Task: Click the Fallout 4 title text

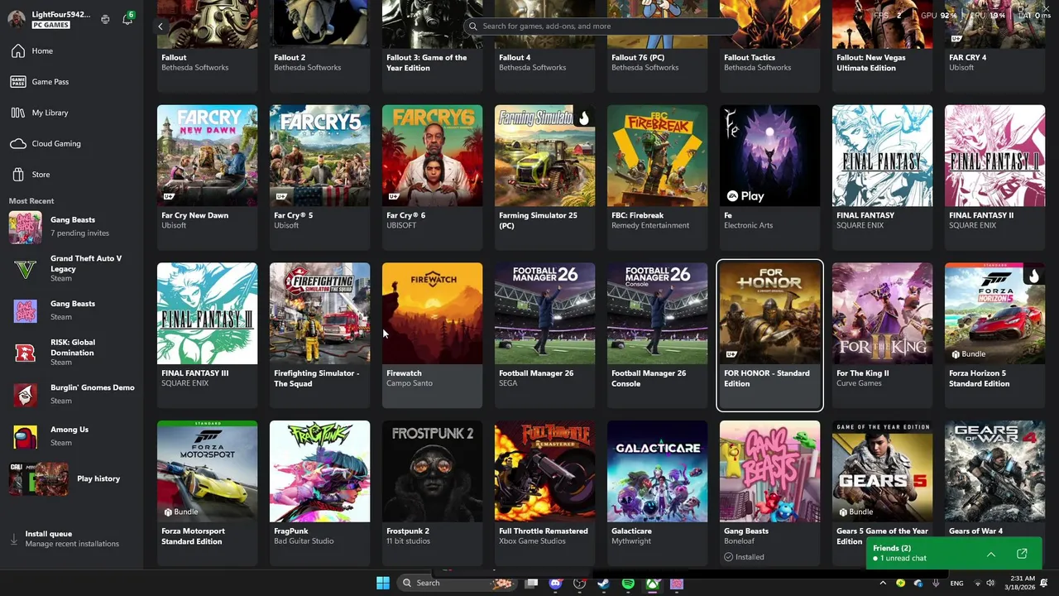Action: point(515,58)
